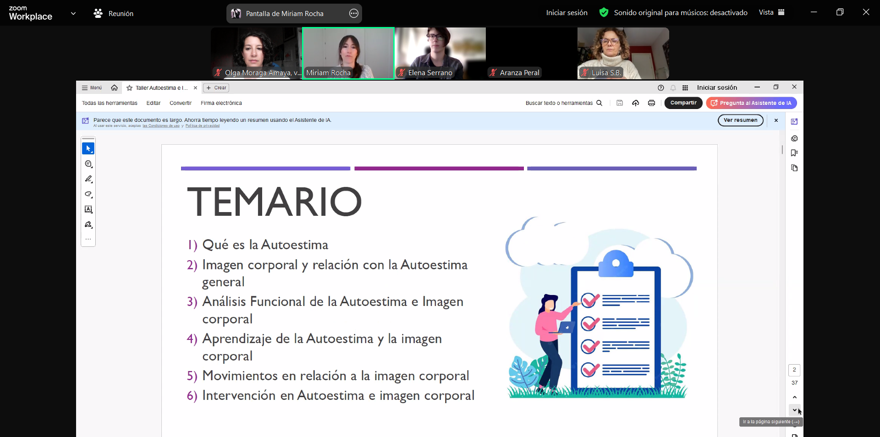Click the Ver resumen button
This screenshot has height=437, width=880.
(740, 120)
